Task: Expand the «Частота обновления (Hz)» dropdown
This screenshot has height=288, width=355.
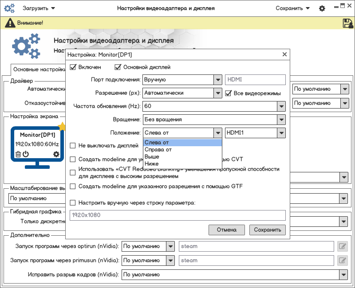Action: point(280,106)
